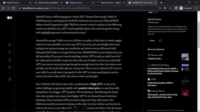Open third-party cookies blocked eye icon
Viewport: 200px width, 112px height.
click(165, 8)
